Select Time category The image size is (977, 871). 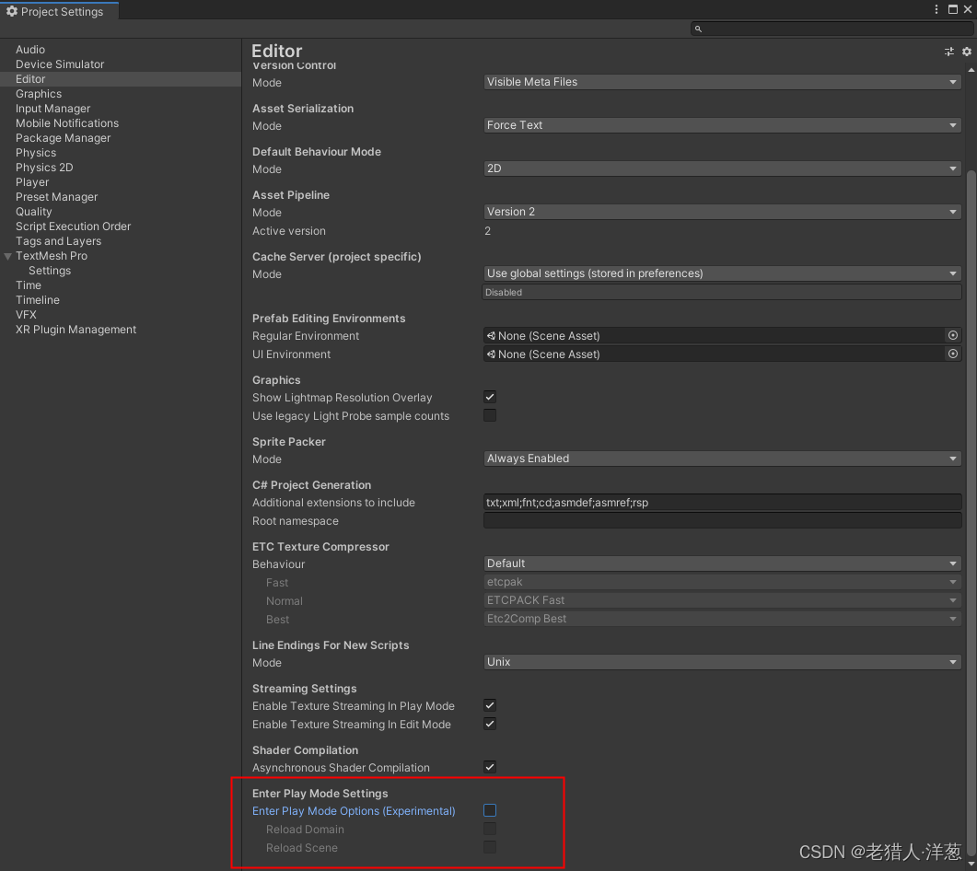(x=29, y=285)
